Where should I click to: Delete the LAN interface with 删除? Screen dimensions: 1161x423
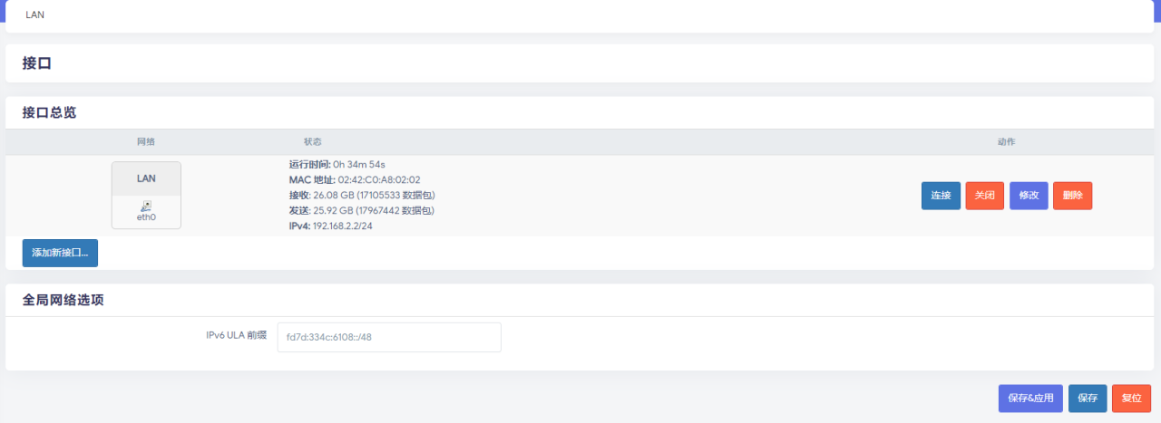(1072, 196)
